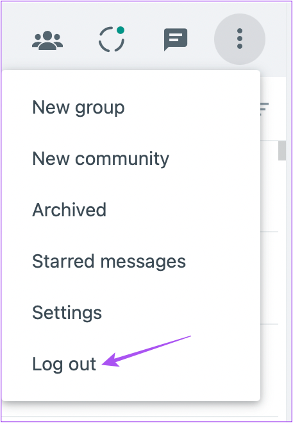Open the Status ring icon
This screenshot has height=423, width=293.
(x=112, y=39)
